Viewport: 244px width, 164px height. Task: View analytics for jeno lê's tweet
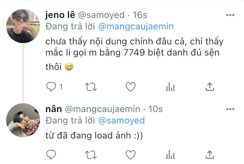[170, 87]
